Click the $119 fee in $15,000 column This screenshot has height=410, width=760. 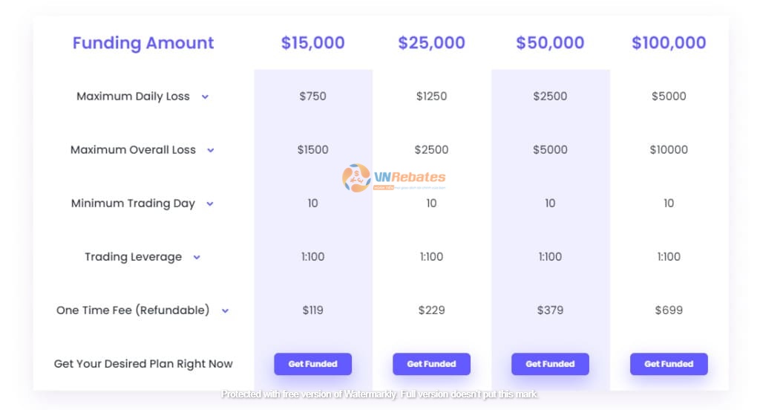coord(312,310)
